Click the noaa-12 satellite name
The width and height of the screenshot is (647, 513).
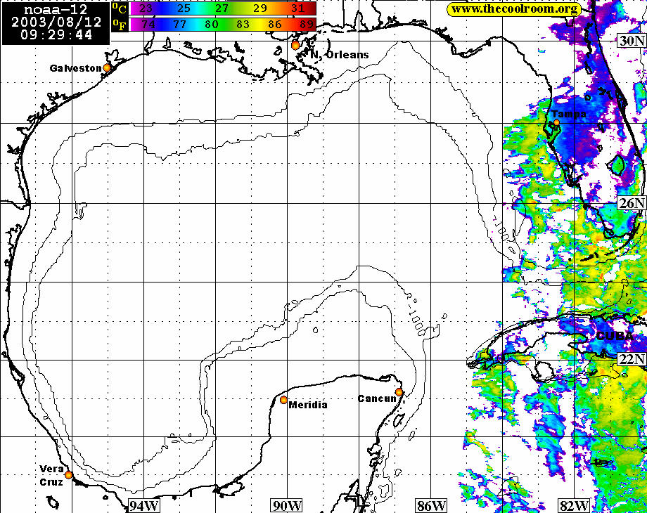[x=56, y=9]
